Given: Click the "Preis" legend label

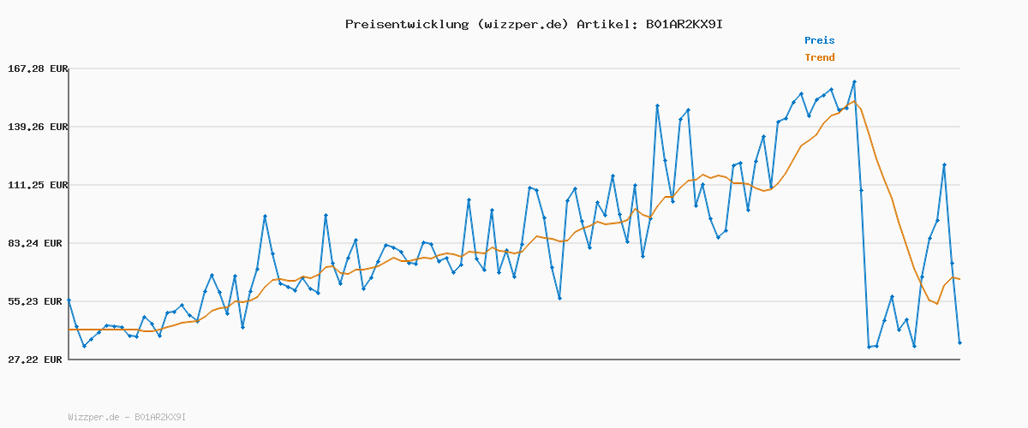Looking at the screenshot, I should (x=819, y=40).
